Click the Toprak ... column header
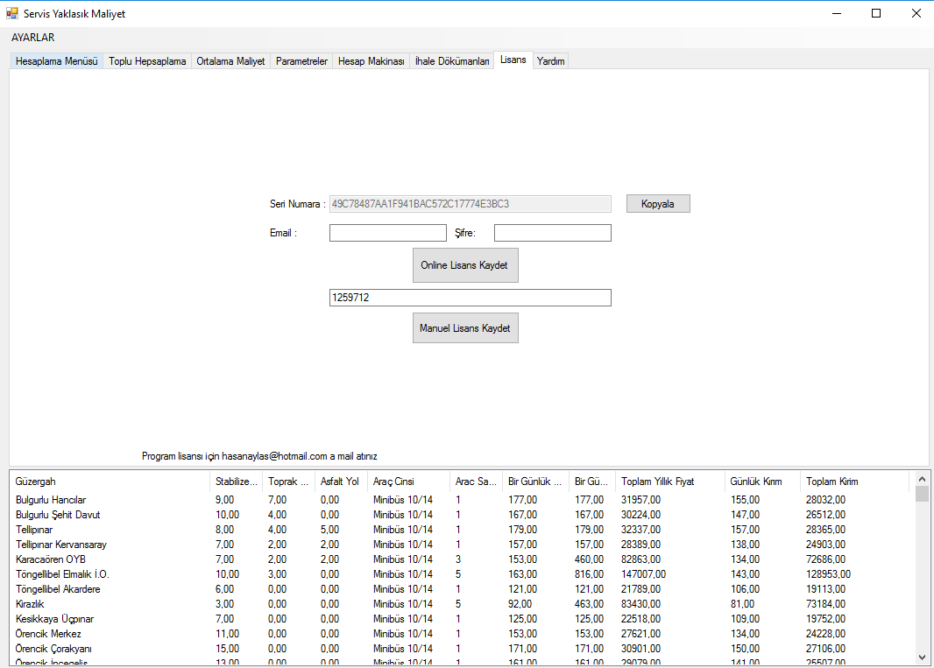Image resolution: width=934 pixels, height=668 pixels. (x=288, y=482)
